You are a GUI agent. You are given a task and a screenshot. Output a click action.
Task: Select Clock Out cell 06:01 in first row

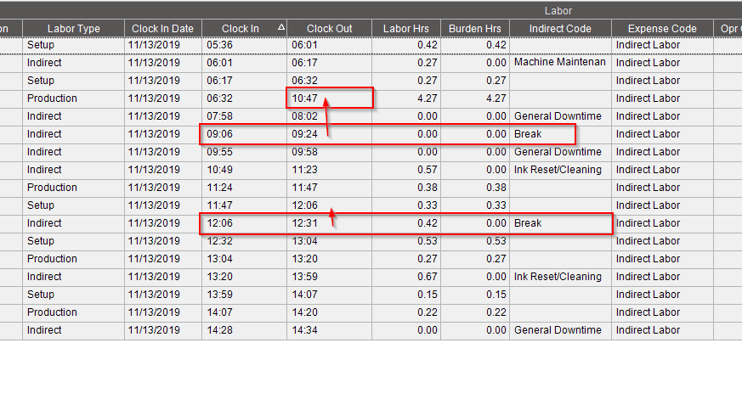tap(330, 45)
